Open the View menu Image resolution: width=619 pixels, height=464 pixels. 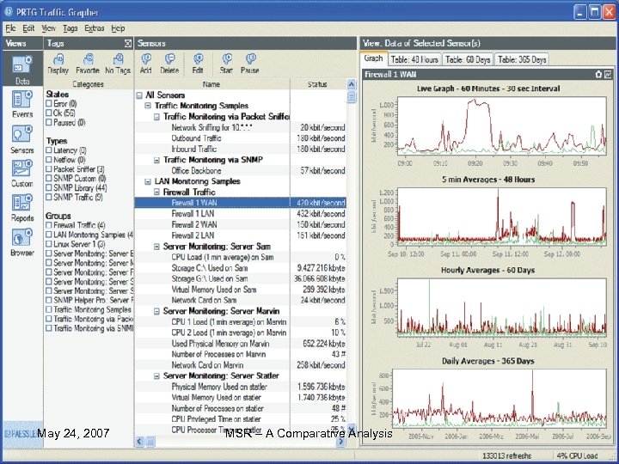[x=48, y=28]
